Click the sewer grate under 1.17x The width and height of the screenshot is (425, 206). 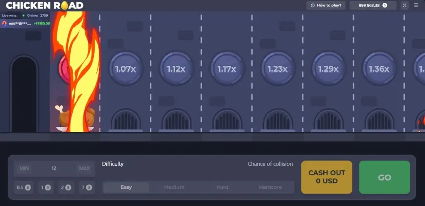tap(227, 120)
